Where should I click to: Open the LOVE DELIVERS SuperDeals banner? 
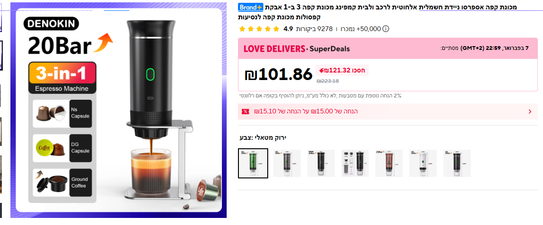[388, 48]
